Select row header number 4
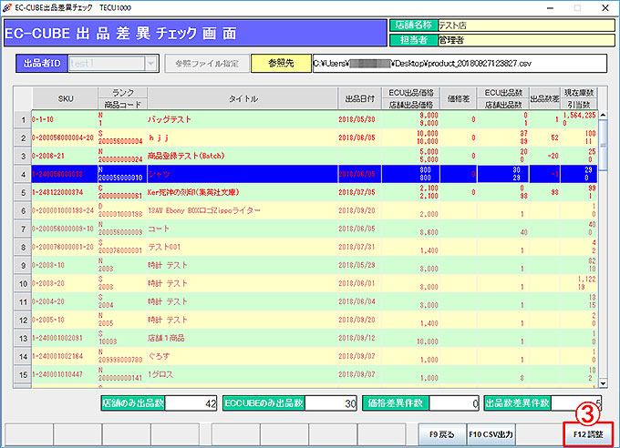 [x=23, y=174]
